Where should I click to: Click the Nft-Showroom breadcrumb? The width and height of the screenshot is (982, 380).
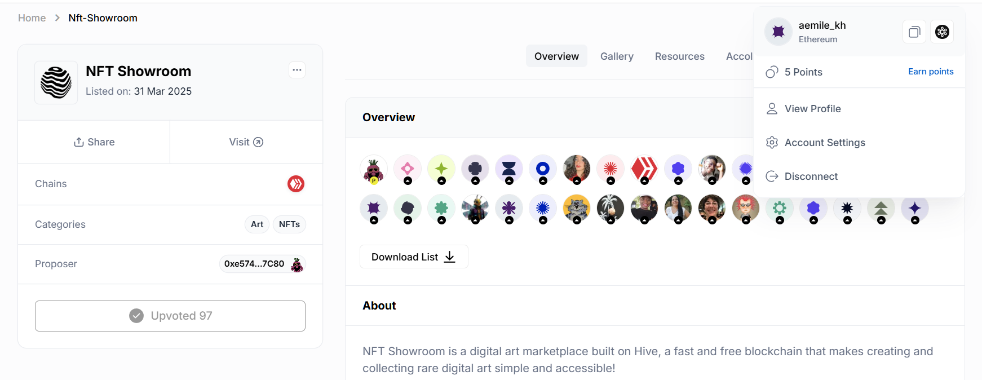coord(103,18)
